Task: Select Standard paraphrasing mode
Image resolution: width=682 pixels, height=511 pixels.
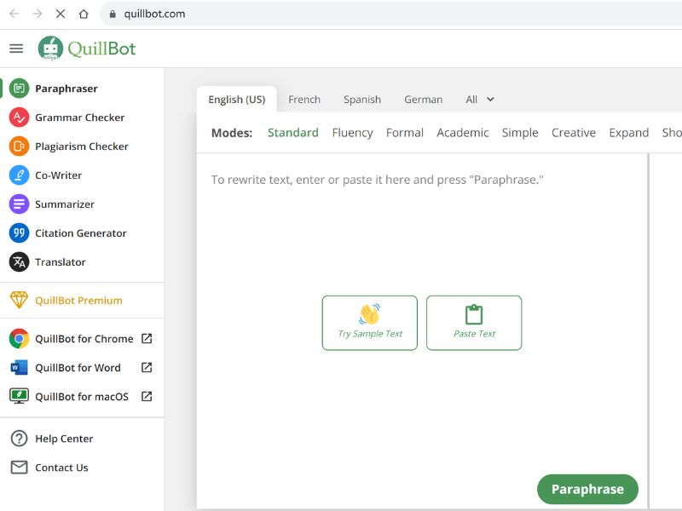Action: coord(292,133)
